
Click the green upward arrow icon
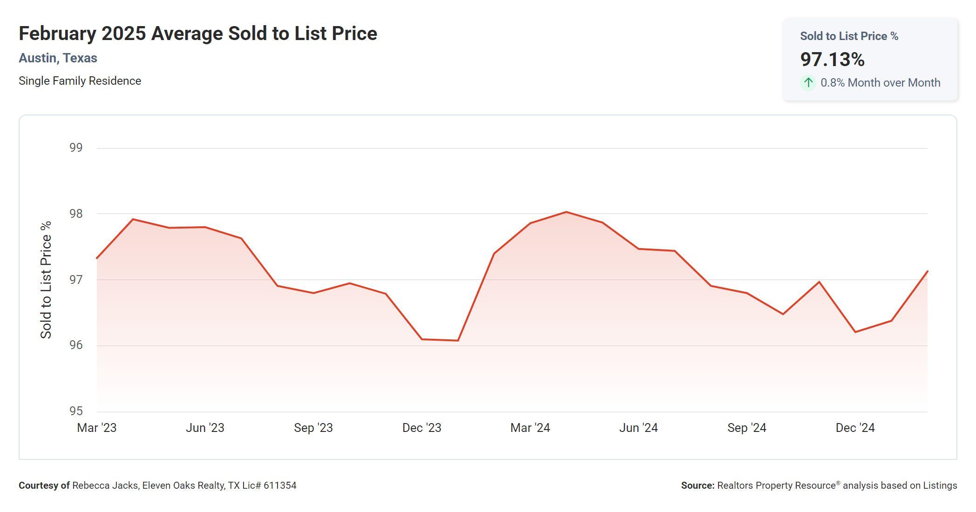click(808, 83)
